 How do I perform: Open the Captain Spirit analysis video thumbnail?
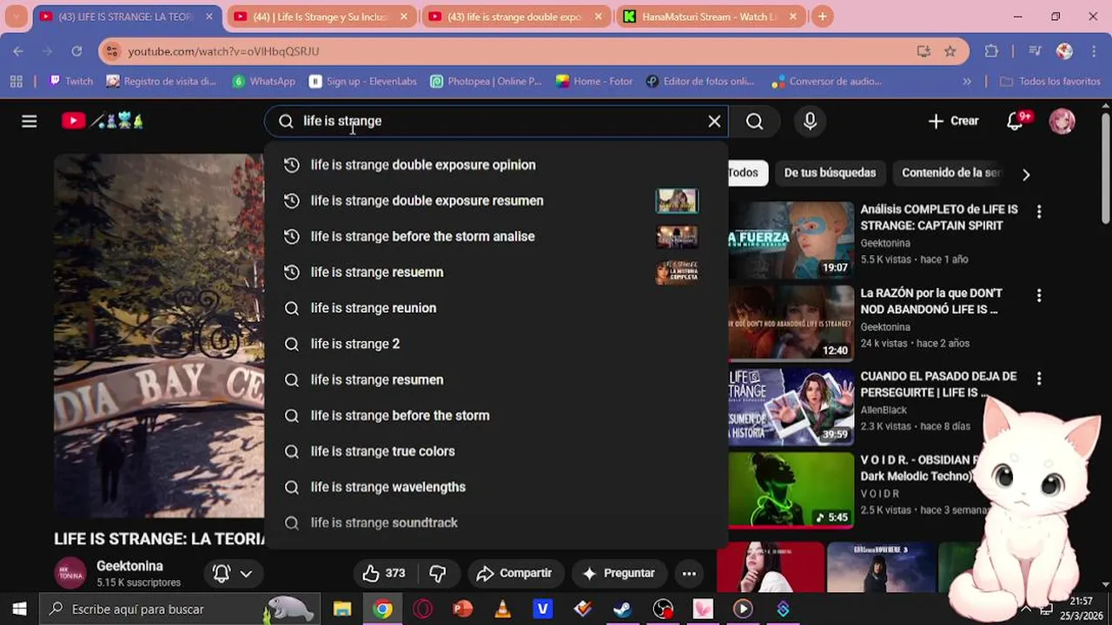point(791,240)
